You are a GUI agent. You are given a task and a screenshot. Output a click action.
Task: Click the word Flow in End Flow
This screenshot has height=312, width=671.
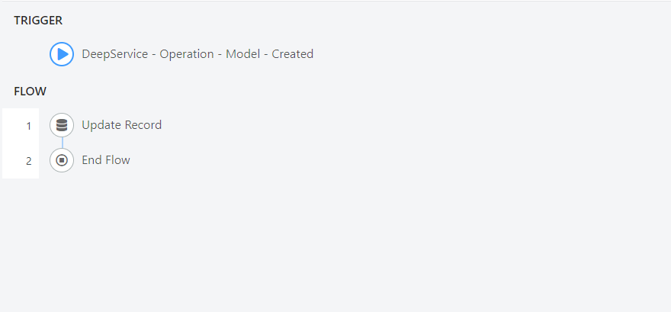click(117, 160)
